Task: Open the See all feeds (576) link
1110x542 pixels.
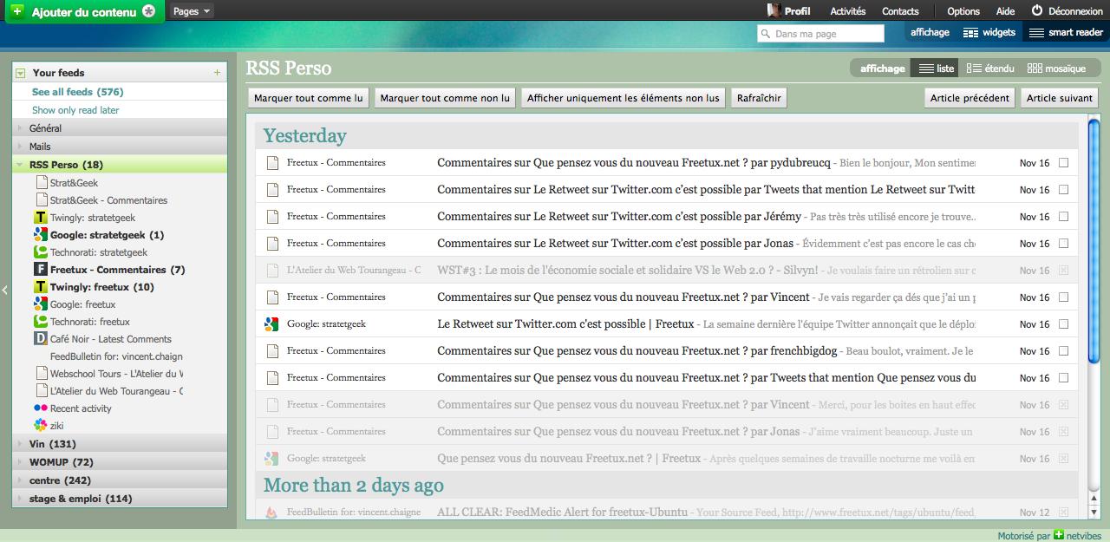Action: pos(77,92)
